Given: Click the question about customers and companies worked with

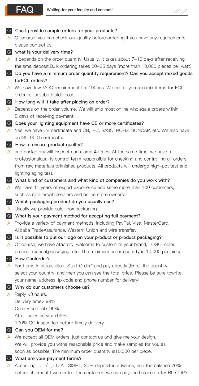Looking at the screenshot, I should pos(92,180).
